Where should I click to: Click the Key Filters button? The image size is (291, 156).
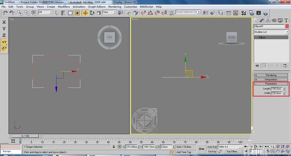click(x=233, y=151)
